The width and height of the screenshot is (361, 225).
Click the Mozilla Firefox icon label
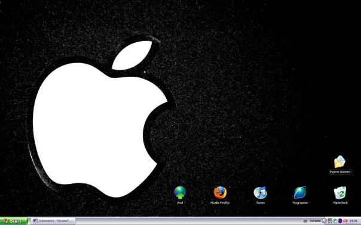(x=220, y=203)
